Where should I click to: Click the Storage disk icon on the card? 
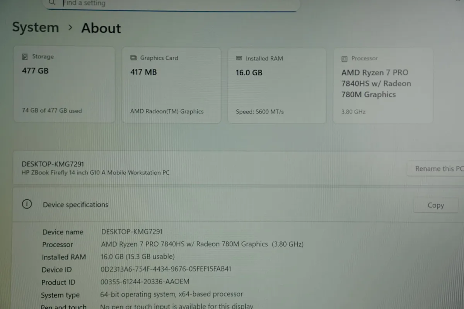(24, 56)
